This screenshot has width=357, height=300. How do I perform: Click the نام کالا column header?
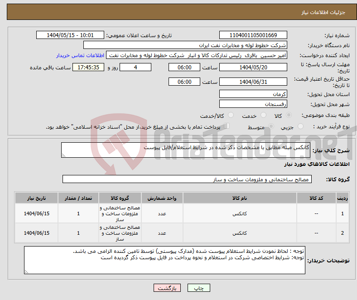240,198
